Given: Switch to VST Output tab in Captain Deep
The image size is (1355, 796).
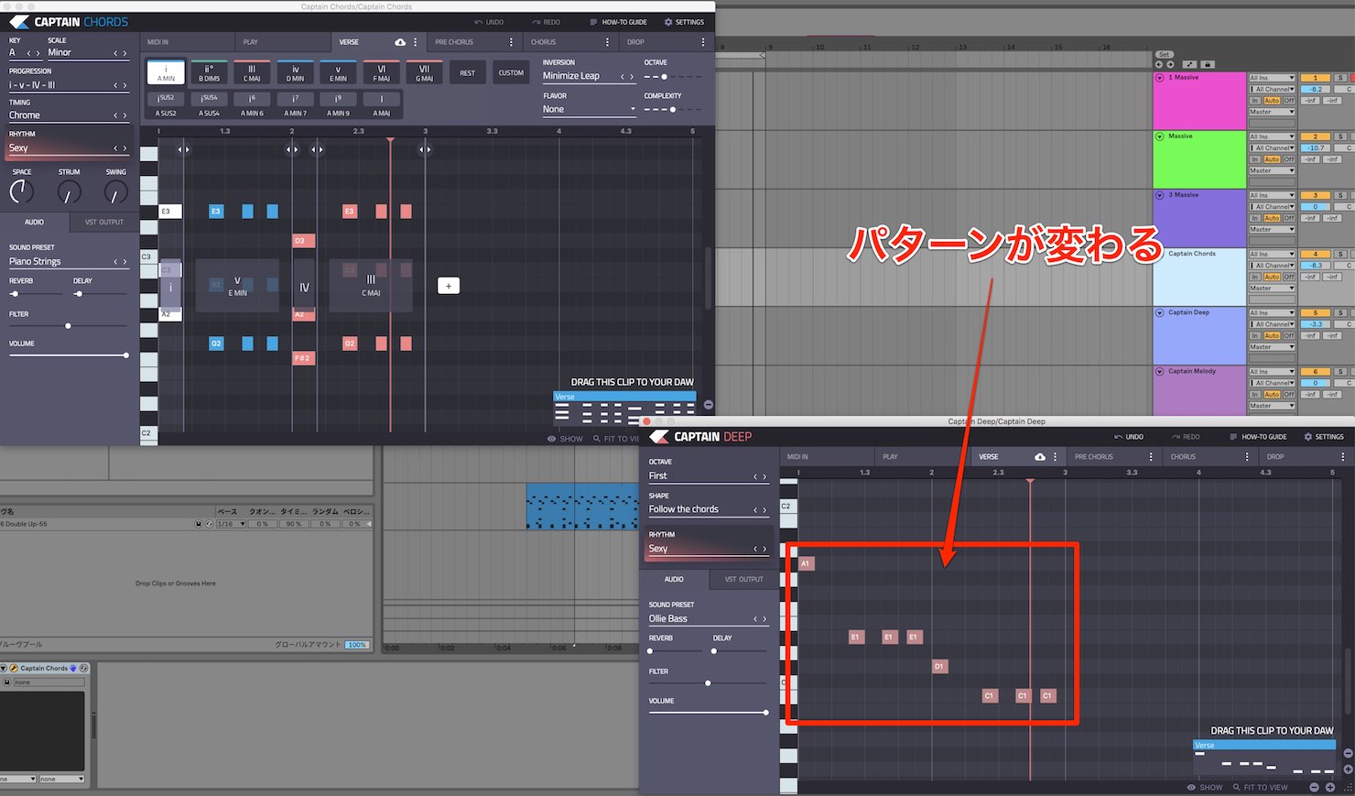Looking at the screenshot, I should coord(743,579).
